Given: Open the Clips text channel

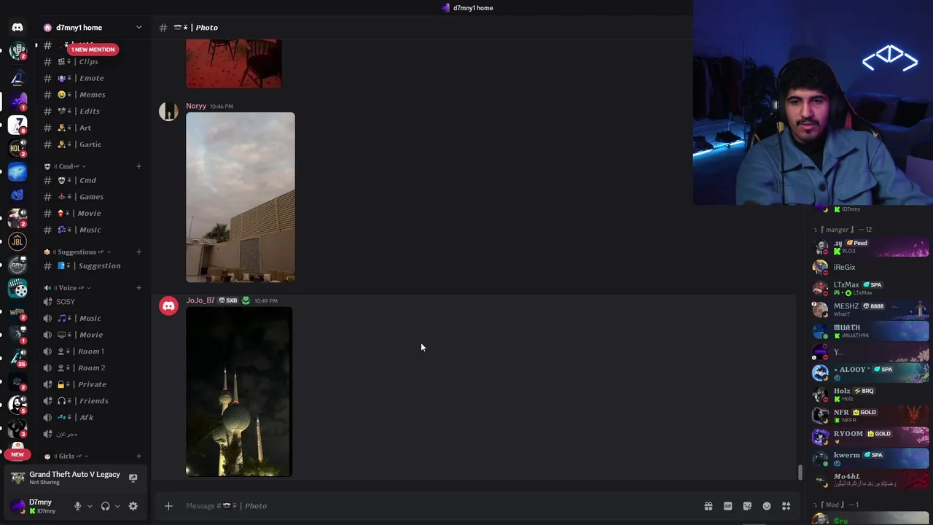Looking at the screenshot, I should click(93, 62).
